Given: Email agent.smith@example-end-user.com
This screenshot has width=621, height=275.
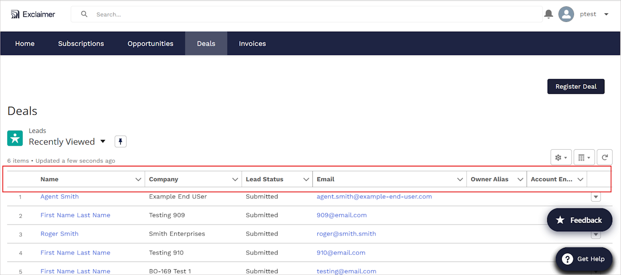Looking at the screenshot, I should coord(374,196).
